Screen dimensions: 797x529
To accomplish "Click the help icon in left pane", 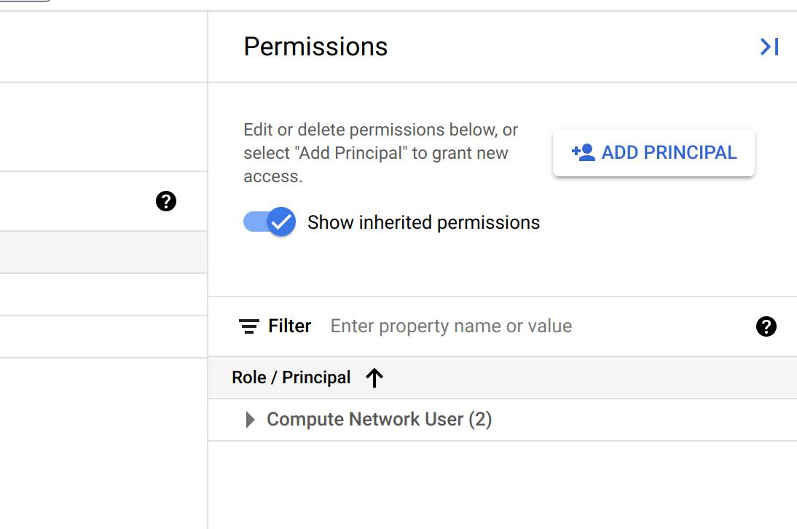I will (166, 201).
